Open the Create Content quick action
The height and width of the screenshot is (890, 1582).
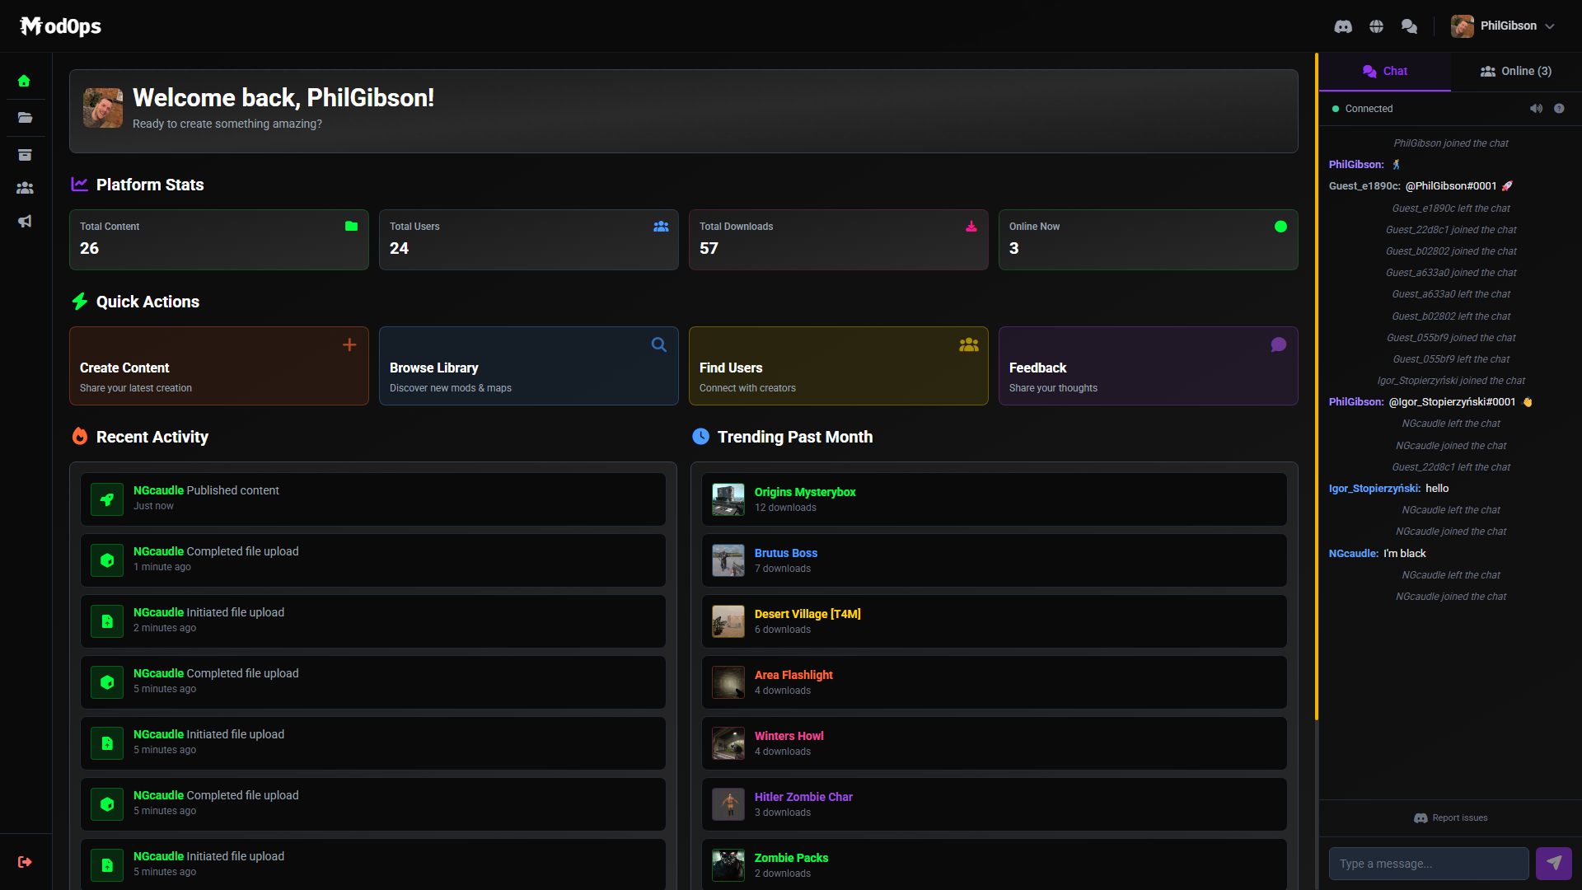218,366
